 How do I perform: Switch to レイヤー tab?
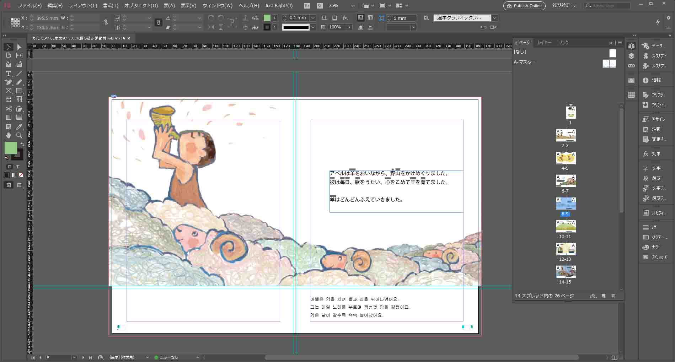(x=545, y=43)
